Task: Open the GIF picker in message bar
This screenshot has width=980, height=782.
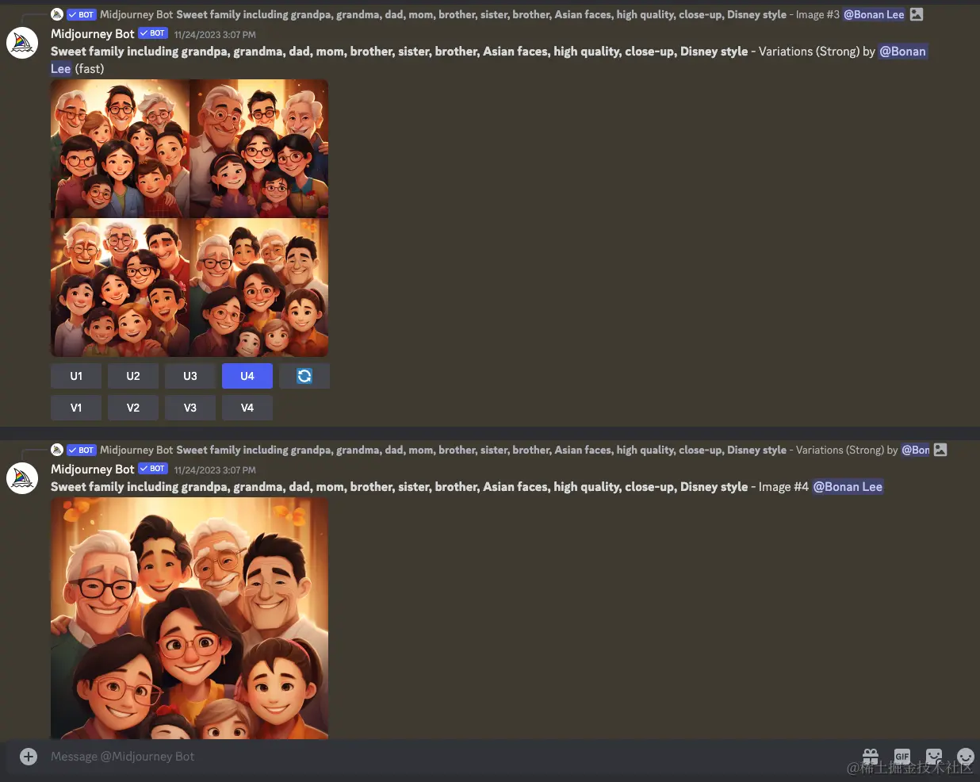Action: tap(902, 757)
